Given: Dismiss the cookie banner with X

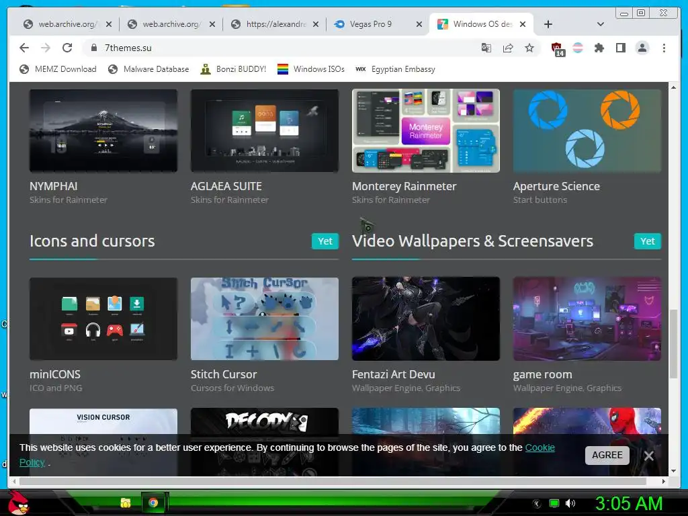Looking at the screenshot, I should point(649,456).
